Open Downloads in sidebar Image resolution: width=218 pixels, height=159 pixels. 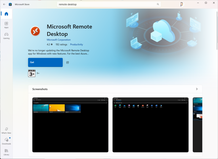[6, 141]
